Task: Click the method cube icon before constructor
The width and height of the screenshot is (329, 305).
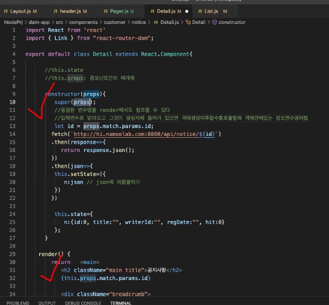Action: pos(215,22)
